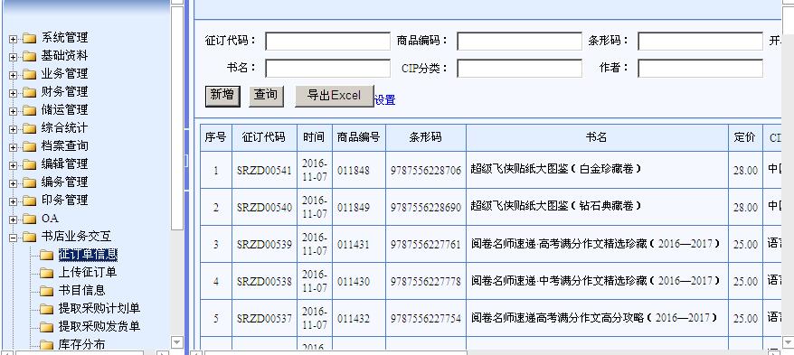Click product number 011430
794x355 pixels.
[x=354, y=282]
